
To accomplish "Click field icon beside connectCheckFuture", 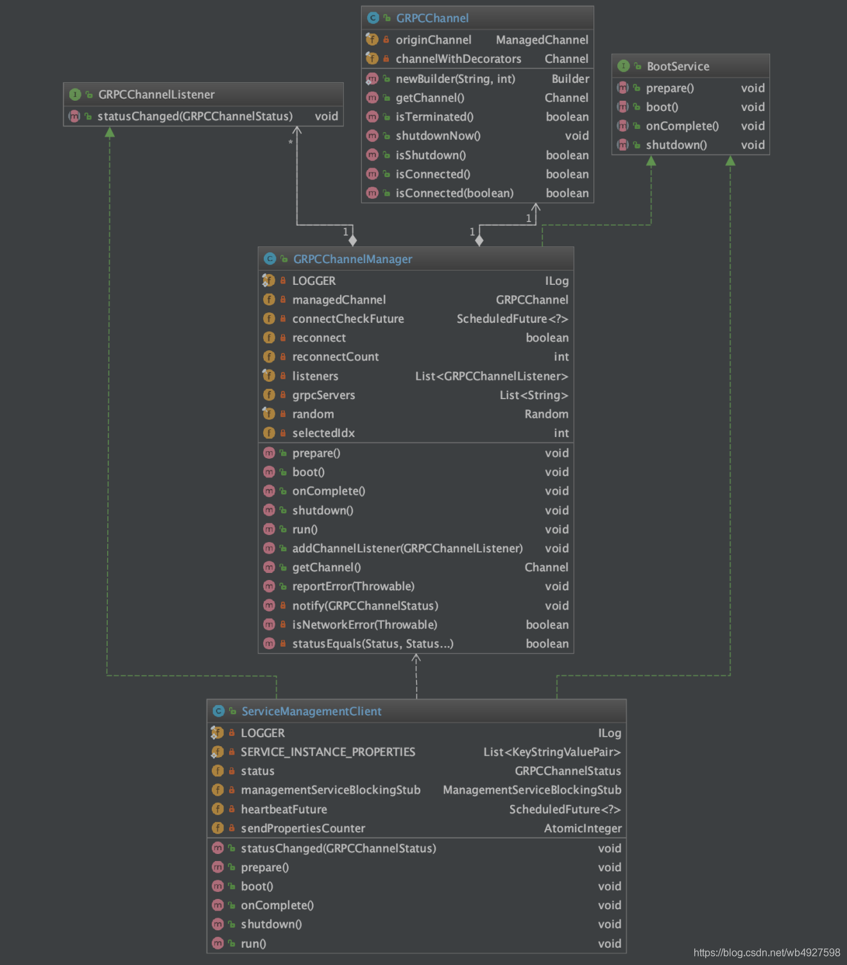I will click(269, 319).
